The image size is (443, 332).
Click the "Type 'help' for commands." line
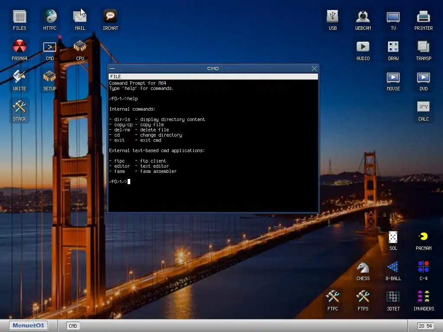pyautogui.click(x=141, y=88)
